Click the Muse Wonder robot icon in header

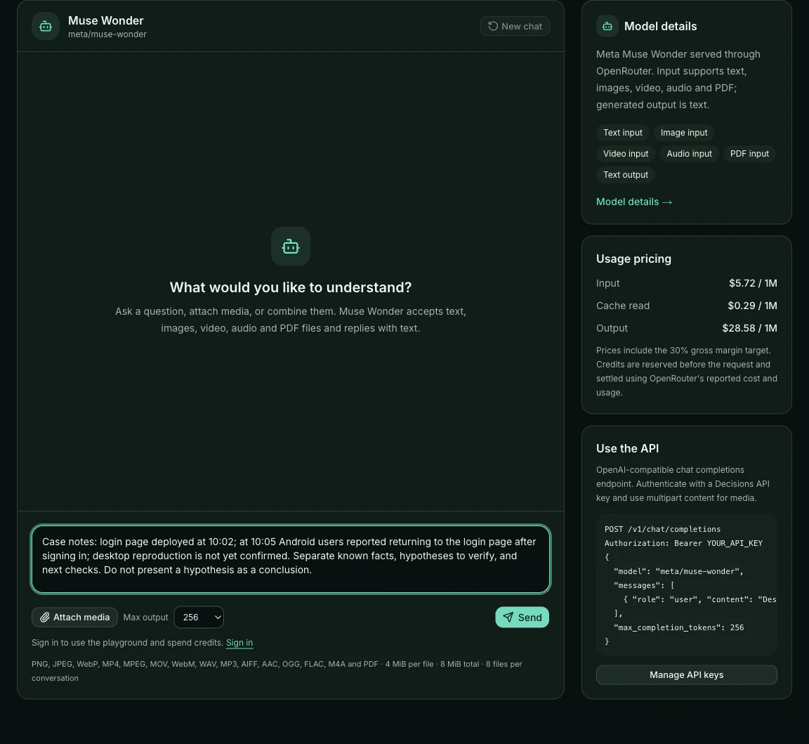[46, 26]
